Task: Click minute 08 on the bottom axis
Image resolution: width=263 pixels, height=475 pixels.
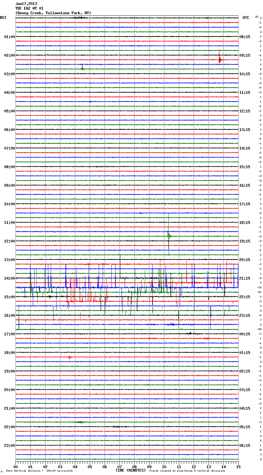Action: pyautogui.click(x=134, y=467)
